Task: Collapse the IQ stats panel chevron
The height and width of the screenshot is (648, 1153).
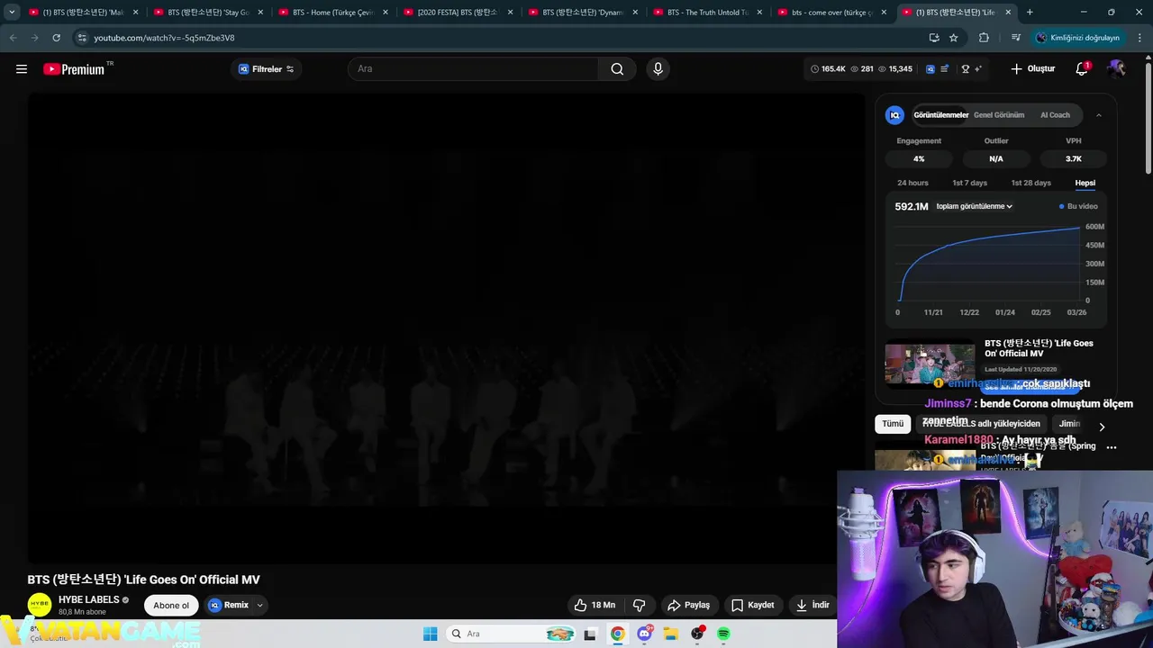Action: (1098, 115)
